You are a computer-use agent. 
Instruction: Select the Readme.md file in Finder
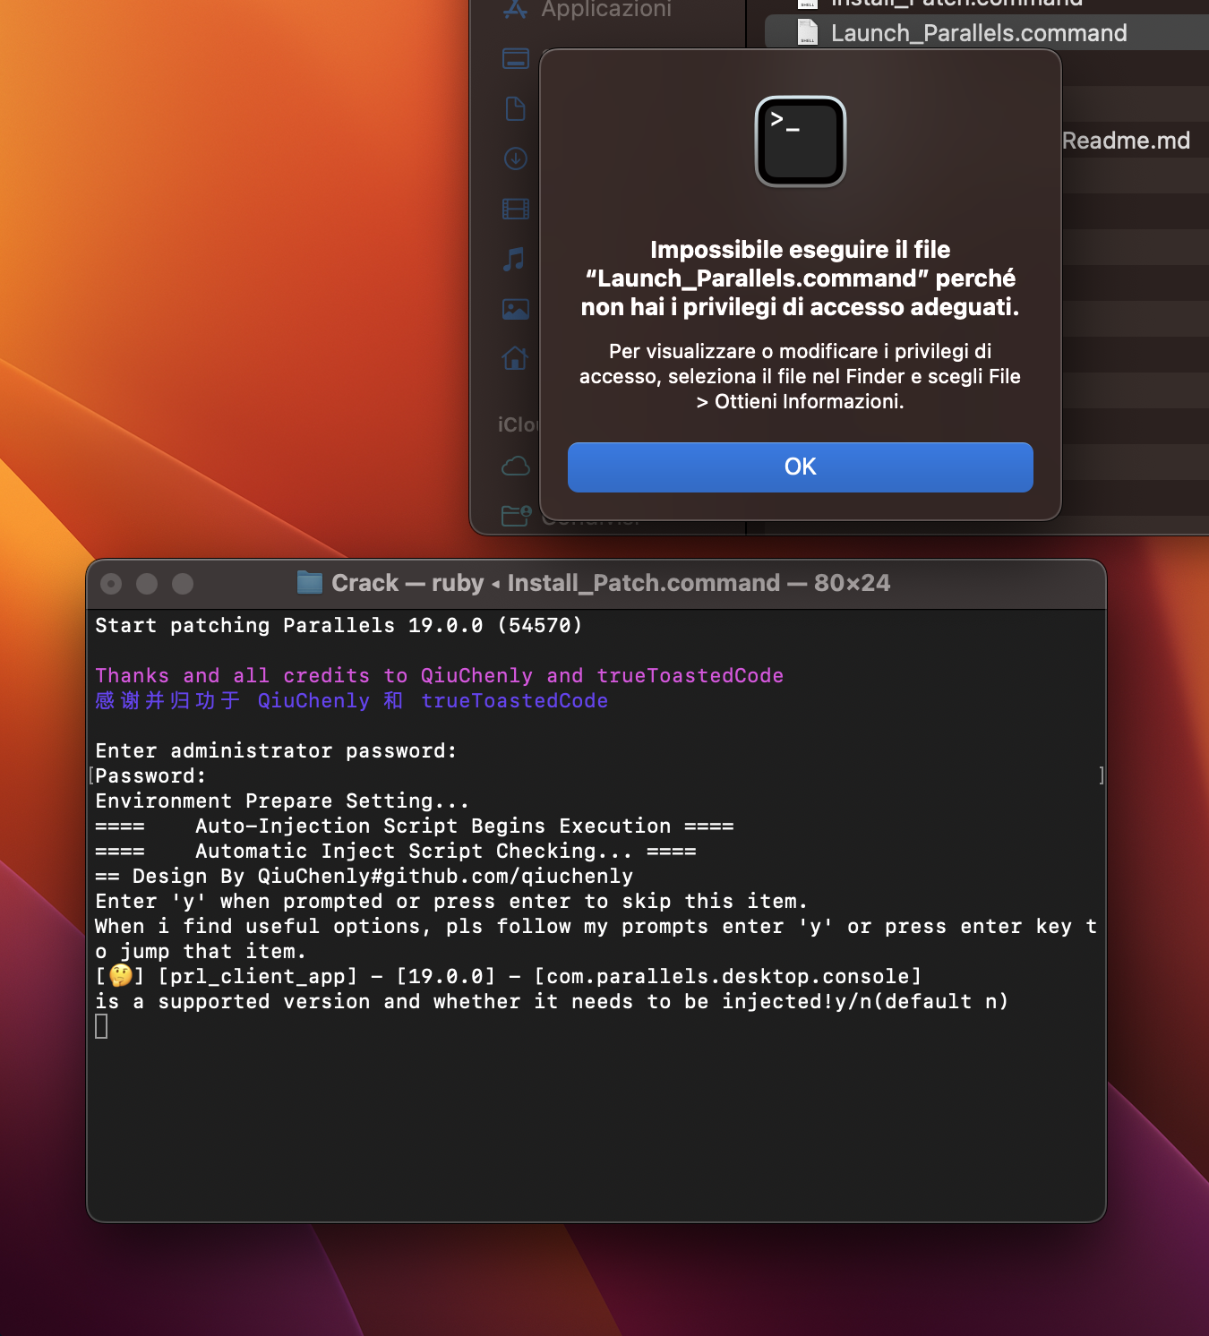coord(1126,141)
